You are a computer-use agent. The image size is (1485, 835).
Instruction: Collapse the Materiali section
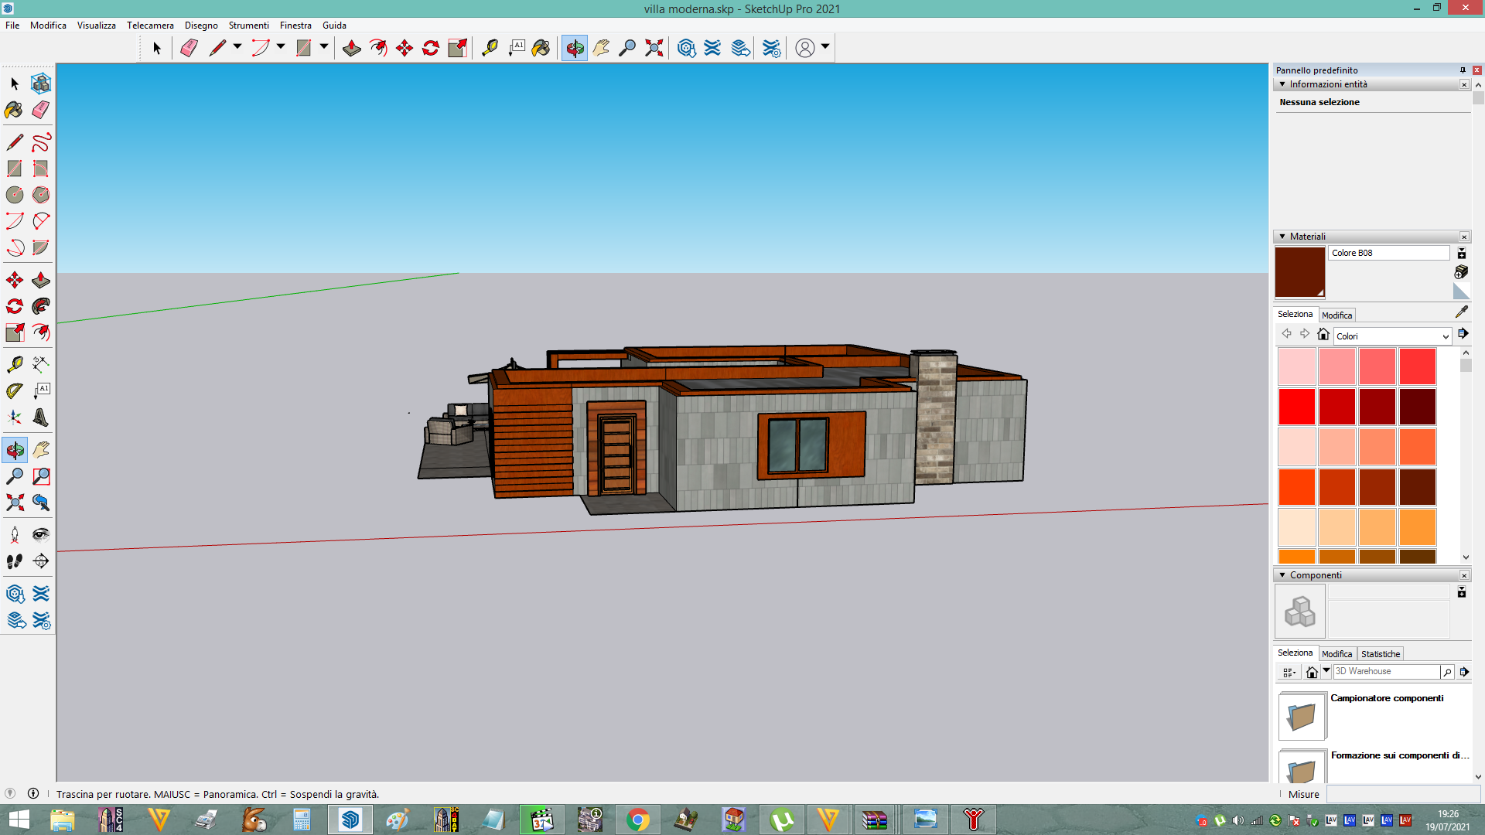pyautogui.click(x=1282, y=237)
